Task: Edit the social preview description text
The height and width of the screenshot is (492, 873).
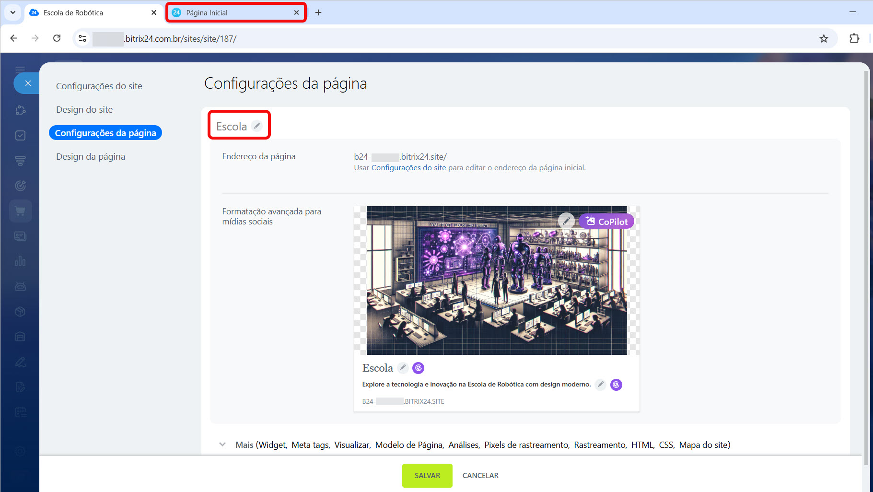Action: tap(600, 385)
